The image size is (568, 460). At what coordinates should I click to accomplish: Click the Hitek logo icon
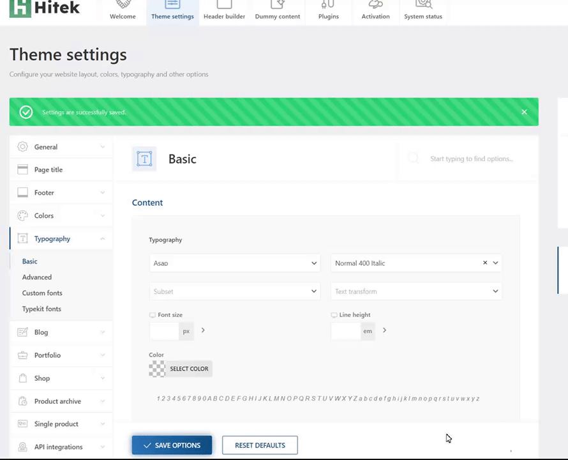pyautogui.click(x=20, y=9)
